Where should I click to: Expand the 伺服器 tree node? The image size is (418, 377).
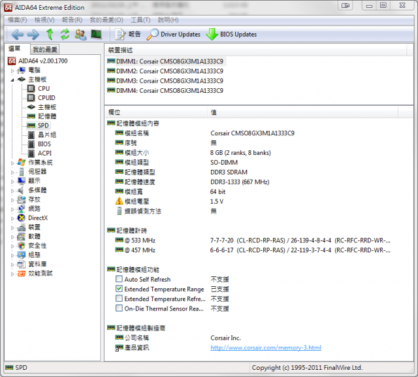click(12, 172)
